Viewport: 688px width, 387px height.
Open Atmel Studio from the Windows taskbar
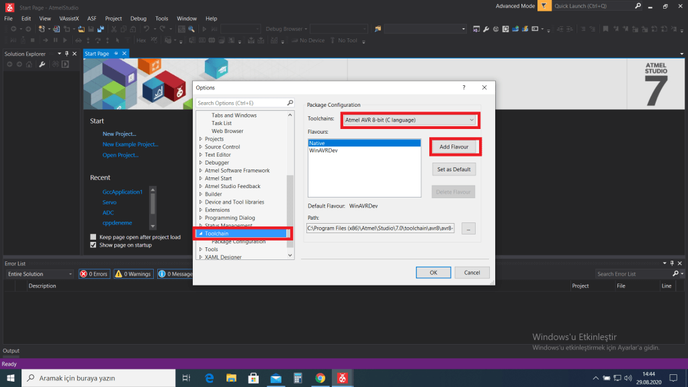coord(343,378)
